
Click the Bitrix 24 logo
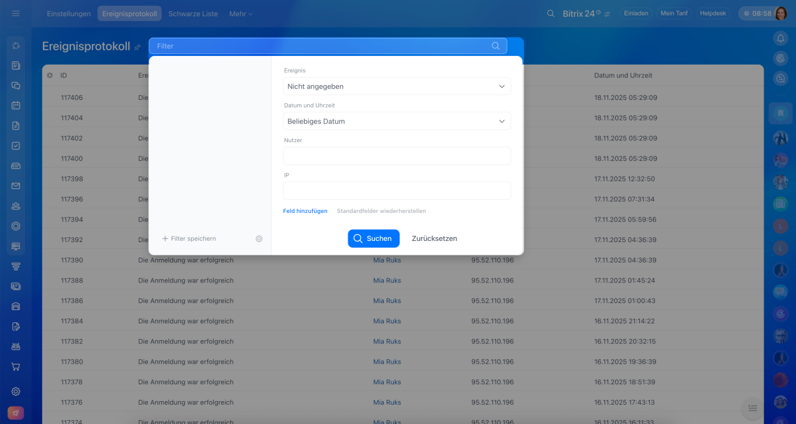pos(581,13)
